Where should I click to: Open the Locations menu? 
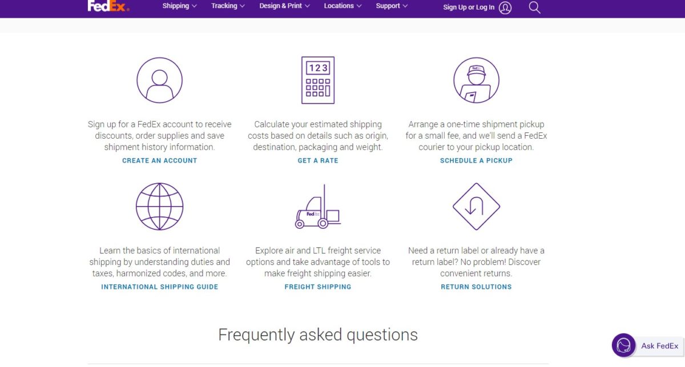pos(342,6)
